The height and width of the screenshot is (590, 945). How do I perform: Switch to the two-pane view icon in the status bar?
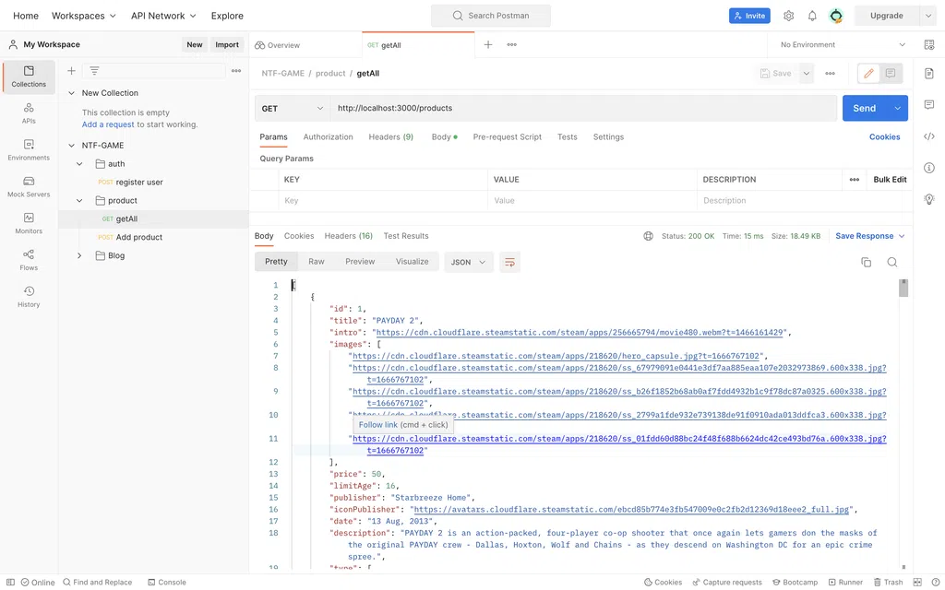pos(917,583)
